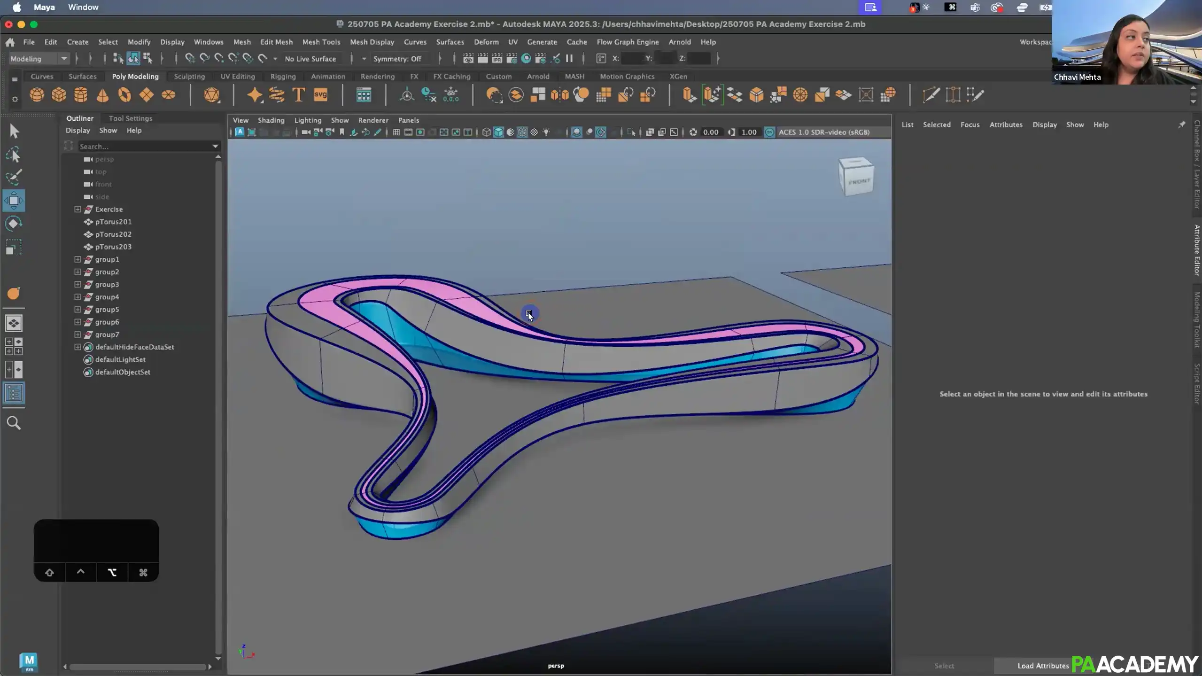The height and width of the screenshot is (676, 1202).
Task: Open the Outliner search field dropdown arrow
Action: point(214,146)
